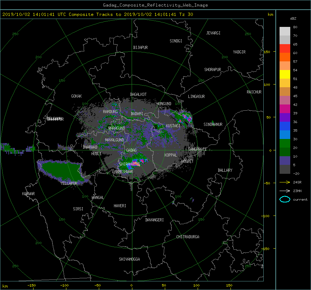Click the 'current' legend text
This screenshot has height=290, width=311.
tap(300, 200)
